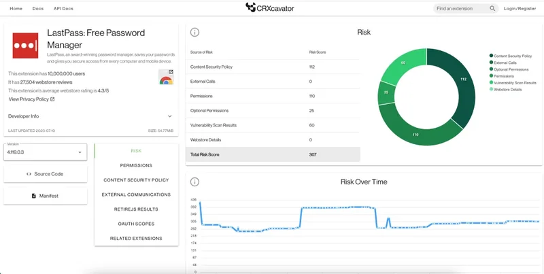This screenshot has height=274, width=544.
Task: Toggle Content Security Policy legend swatch
Action: (x=491, y=56)
